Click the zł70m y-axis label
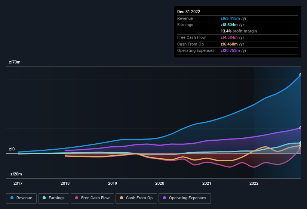307x209 pixels. coord(15,62)
